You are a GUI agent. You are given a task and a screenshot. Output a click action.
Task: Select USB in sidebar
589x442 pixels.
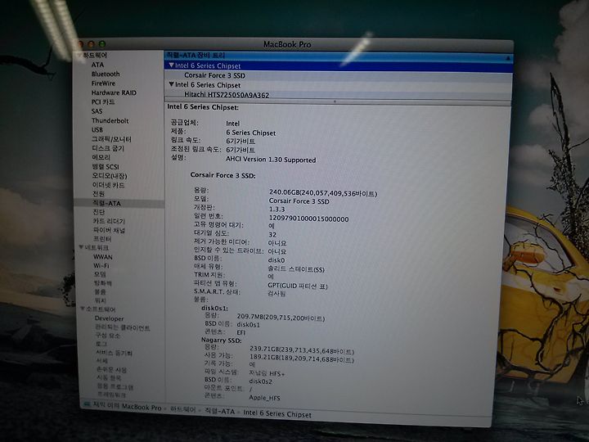click(x=97, y=129)
